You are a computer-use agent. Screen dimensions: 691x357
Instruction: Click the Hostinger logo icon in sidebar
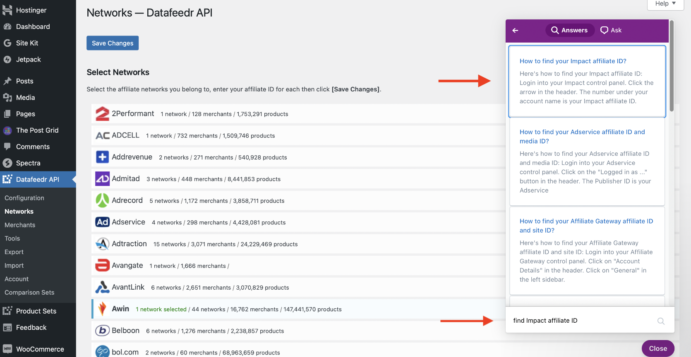pos(7,10)
